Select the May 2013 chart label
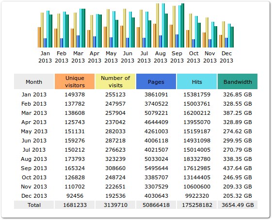 [x=111, y=57]
